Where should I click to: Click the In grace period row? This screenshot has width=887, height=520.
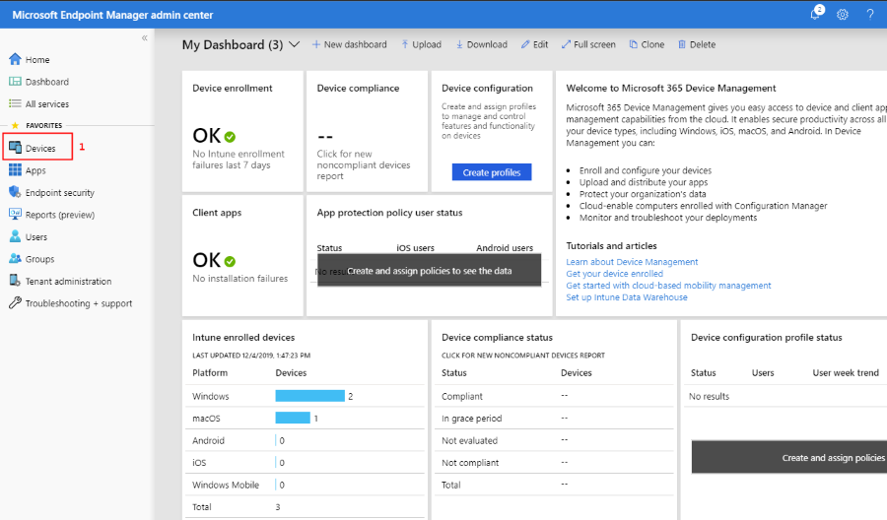pos(554,419)
